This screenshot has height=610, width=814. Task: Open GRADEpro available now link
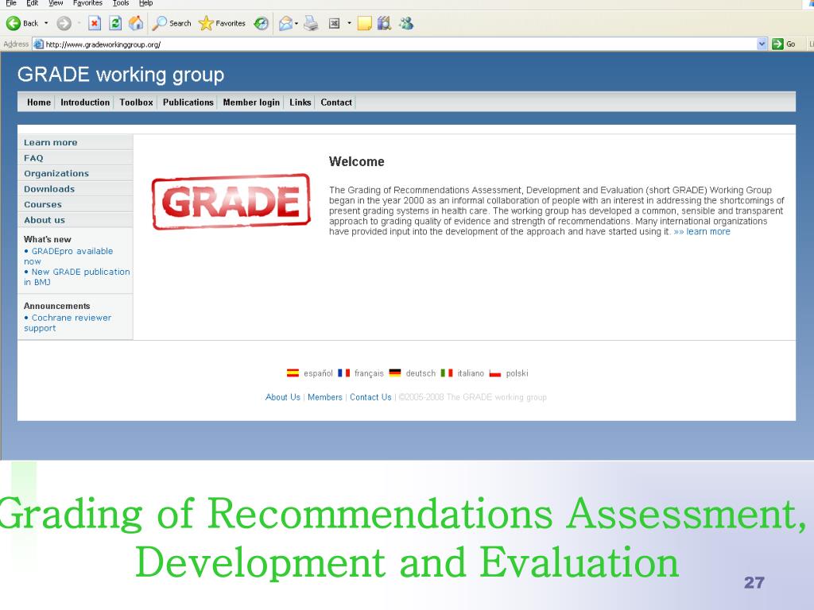point(68,257)
